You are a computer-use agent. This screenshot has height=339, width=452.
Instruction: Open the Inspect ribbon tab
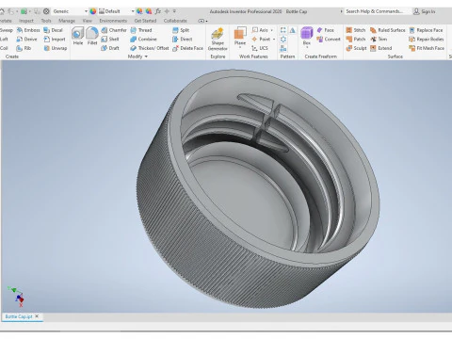[x=26, y=21]
